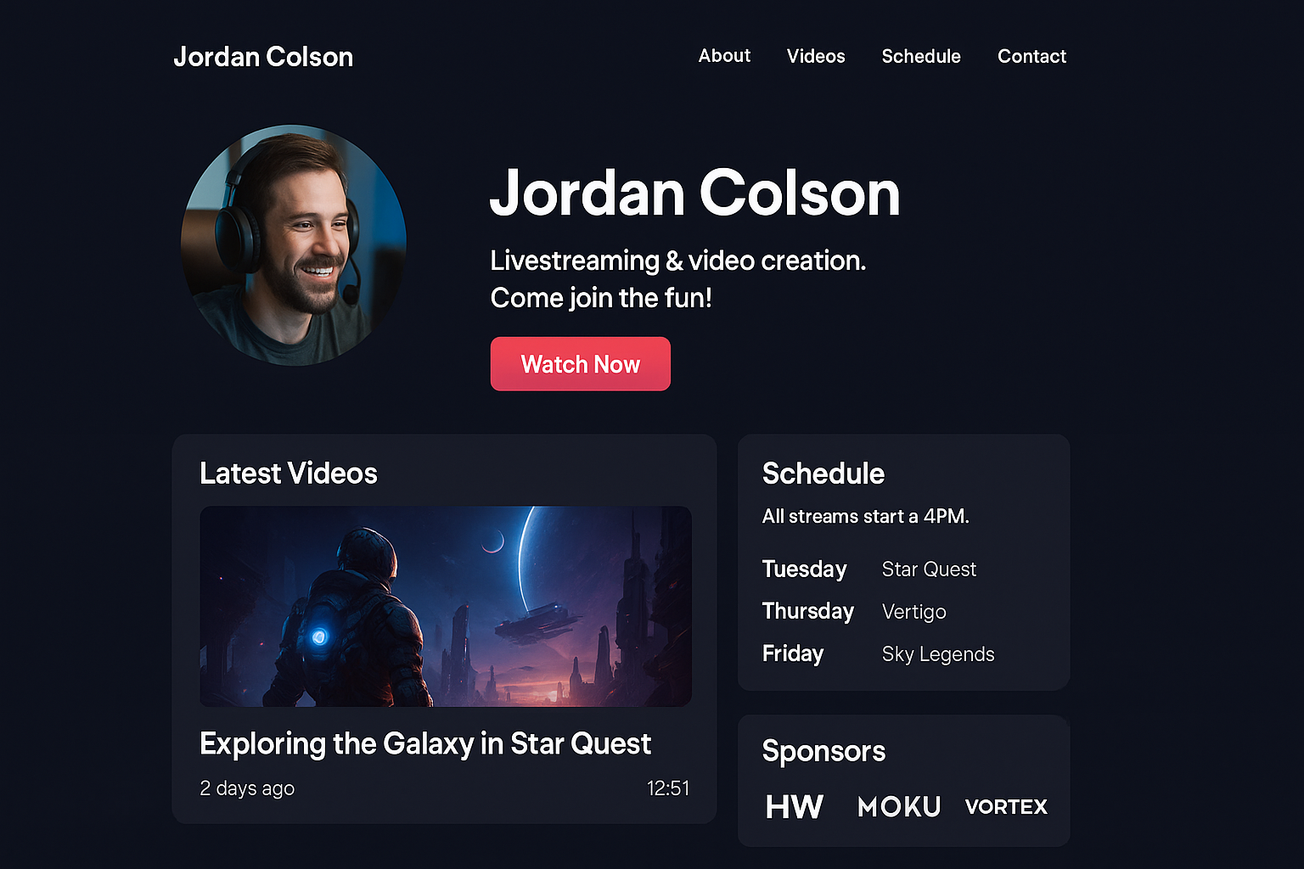Viewport: 1304px width, 869px height.
Task: Click the Latest Videos section heading
Action: click(289, 474)
